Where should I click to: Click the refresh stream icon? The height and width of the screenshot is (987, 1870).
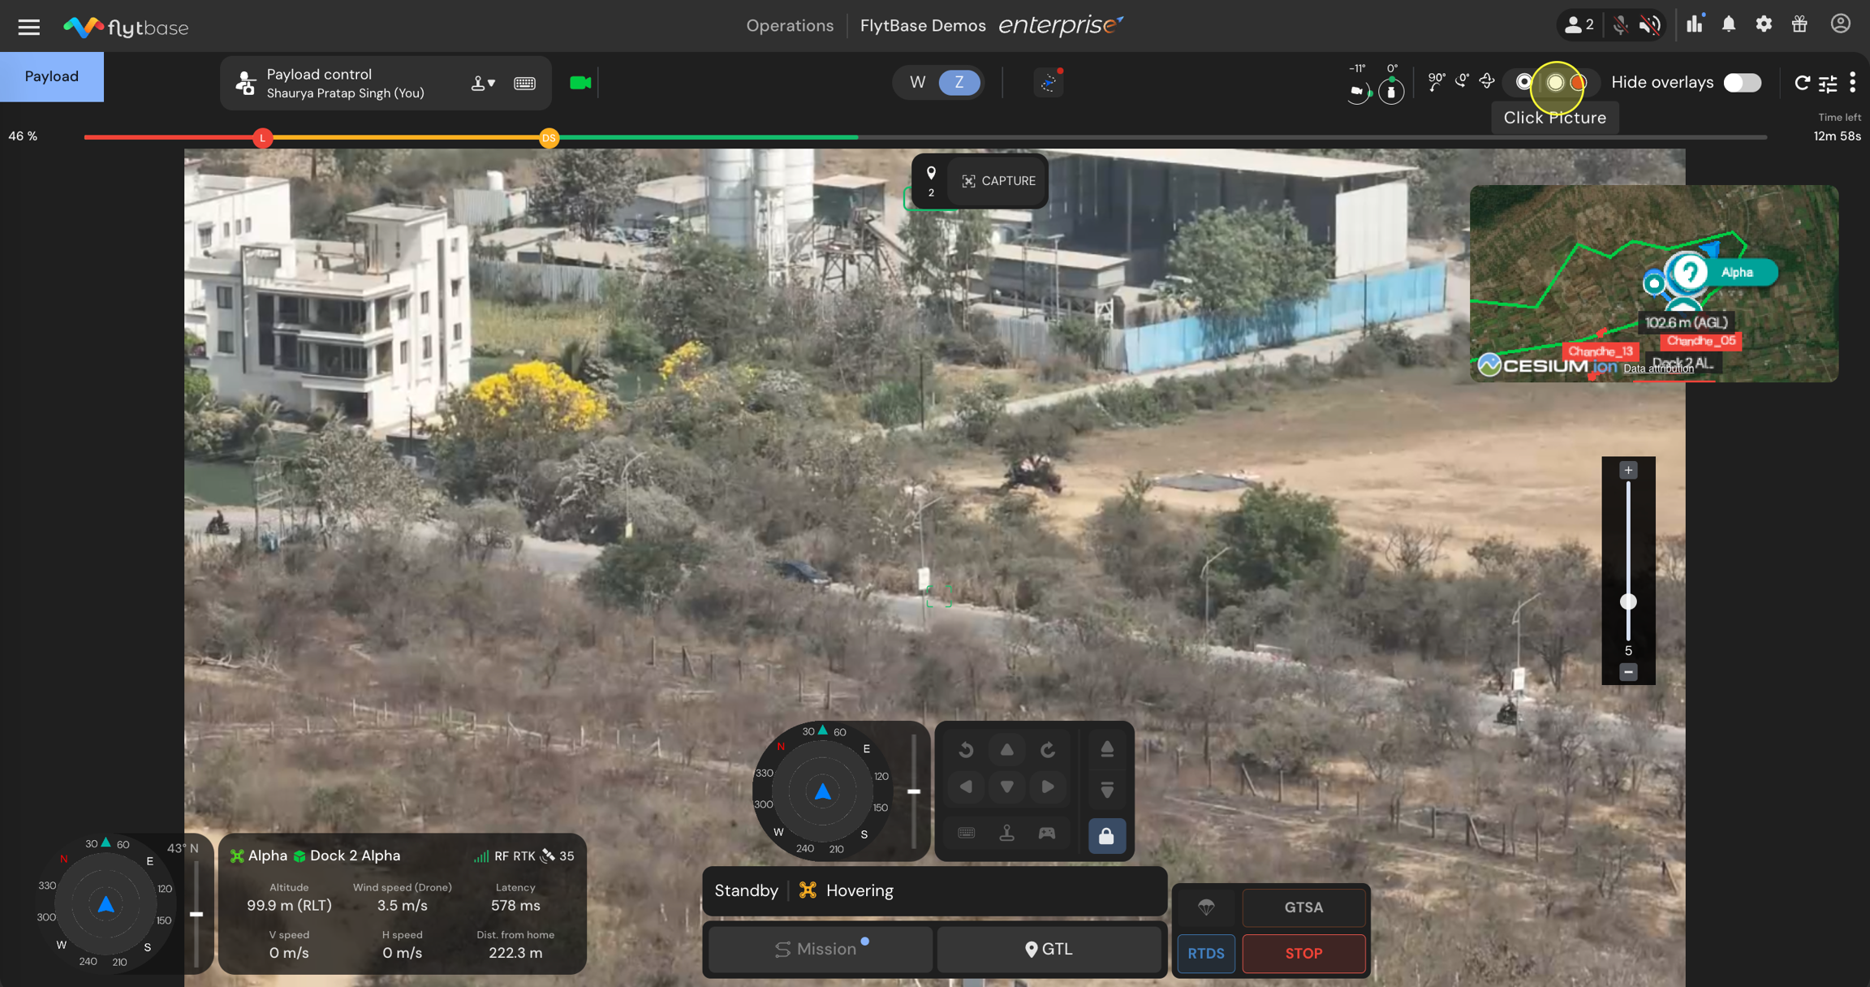[1802, 83]
